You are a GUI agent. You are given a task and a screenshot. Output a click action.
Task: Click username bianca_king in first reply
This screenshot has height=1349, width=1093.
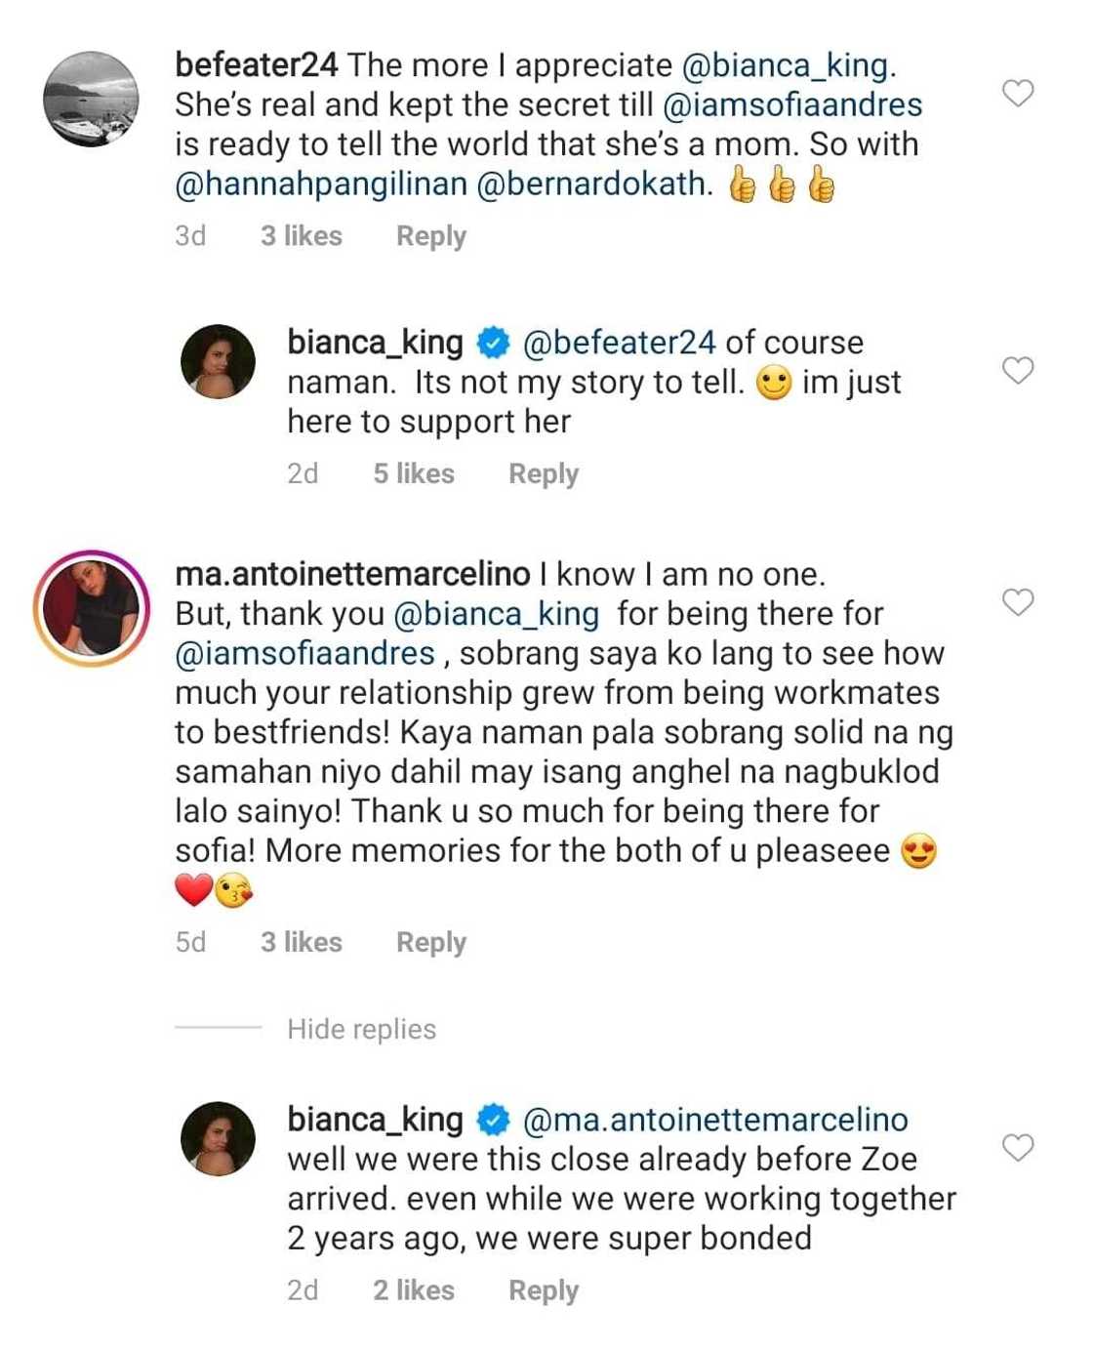(x=375, y=342)
